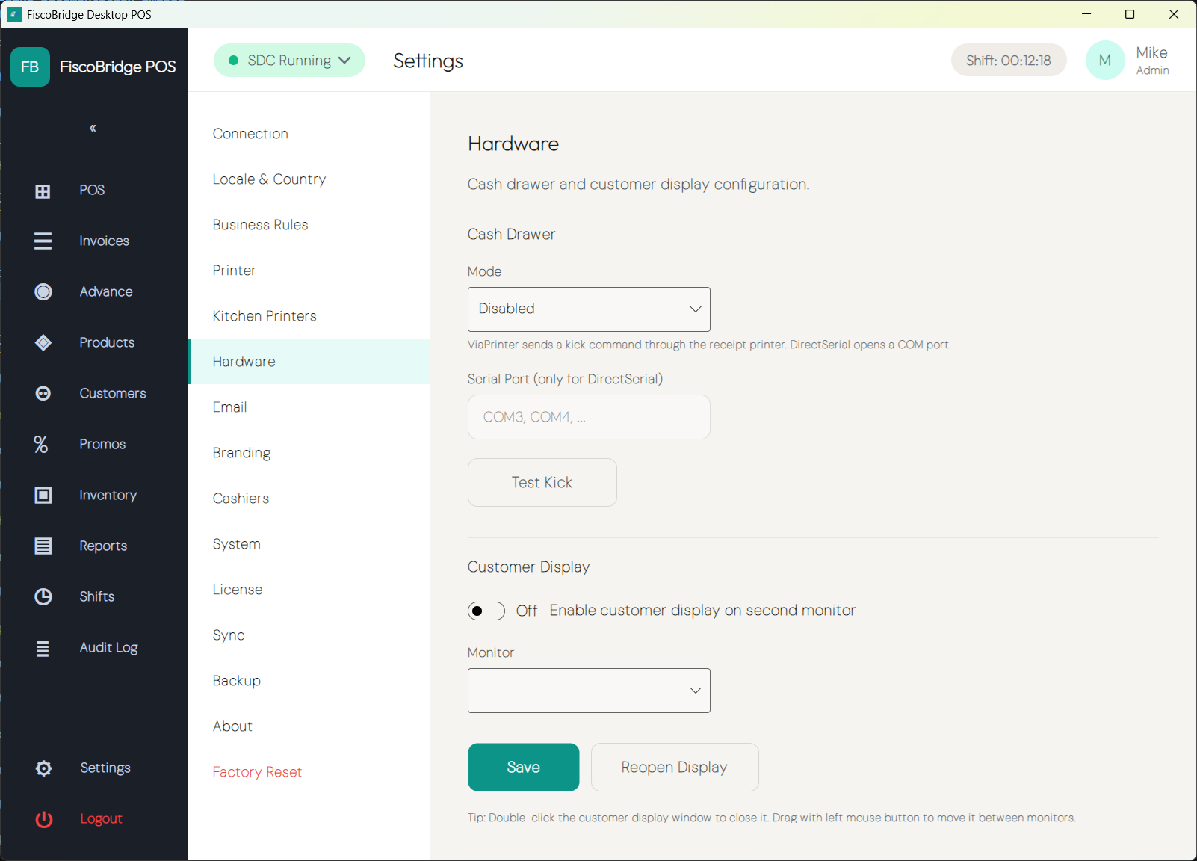Click the POS grid icon
This screenshot has height=861, width=1197.
43,191
